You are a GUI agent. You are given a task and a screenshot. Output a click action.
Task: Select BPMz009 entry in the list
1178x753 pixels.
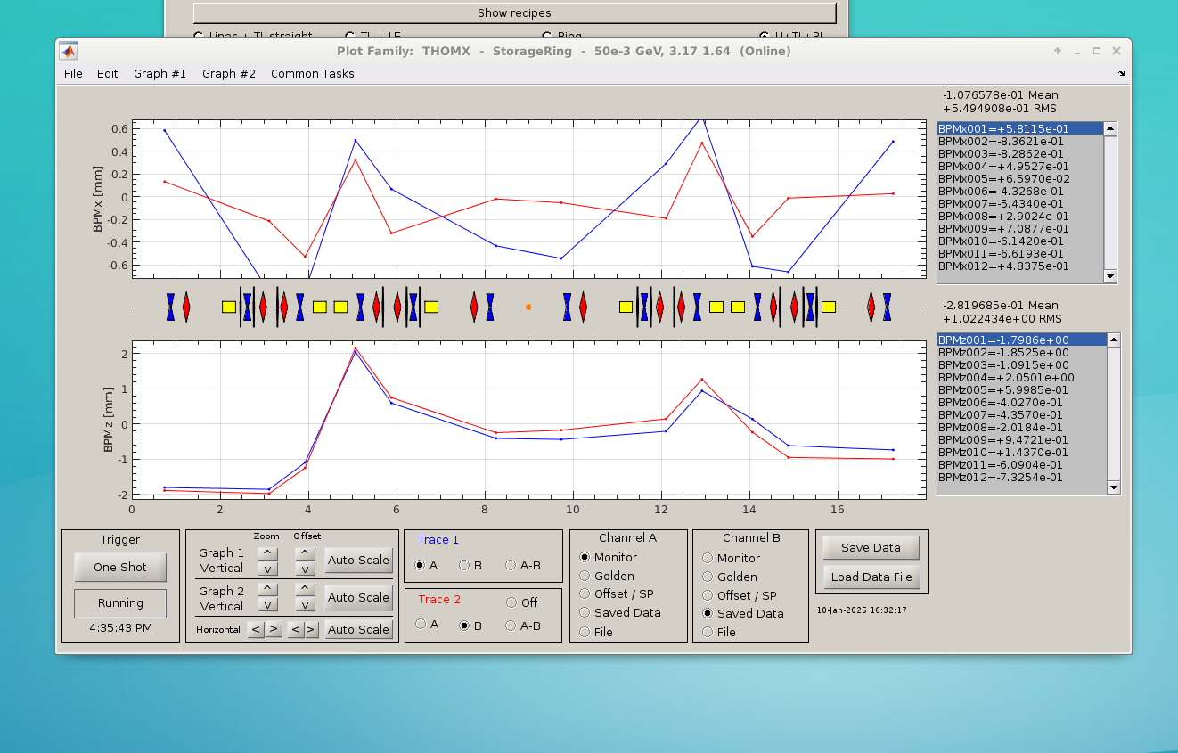(x=1003, y=439)
